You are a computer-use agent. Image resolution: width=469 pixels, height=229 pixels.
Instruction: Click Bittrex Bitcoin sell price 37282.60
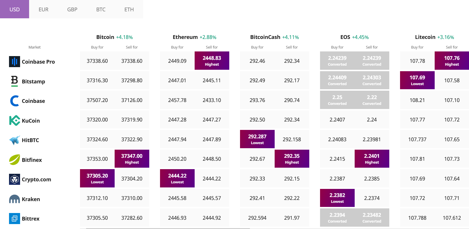point(132,218)
